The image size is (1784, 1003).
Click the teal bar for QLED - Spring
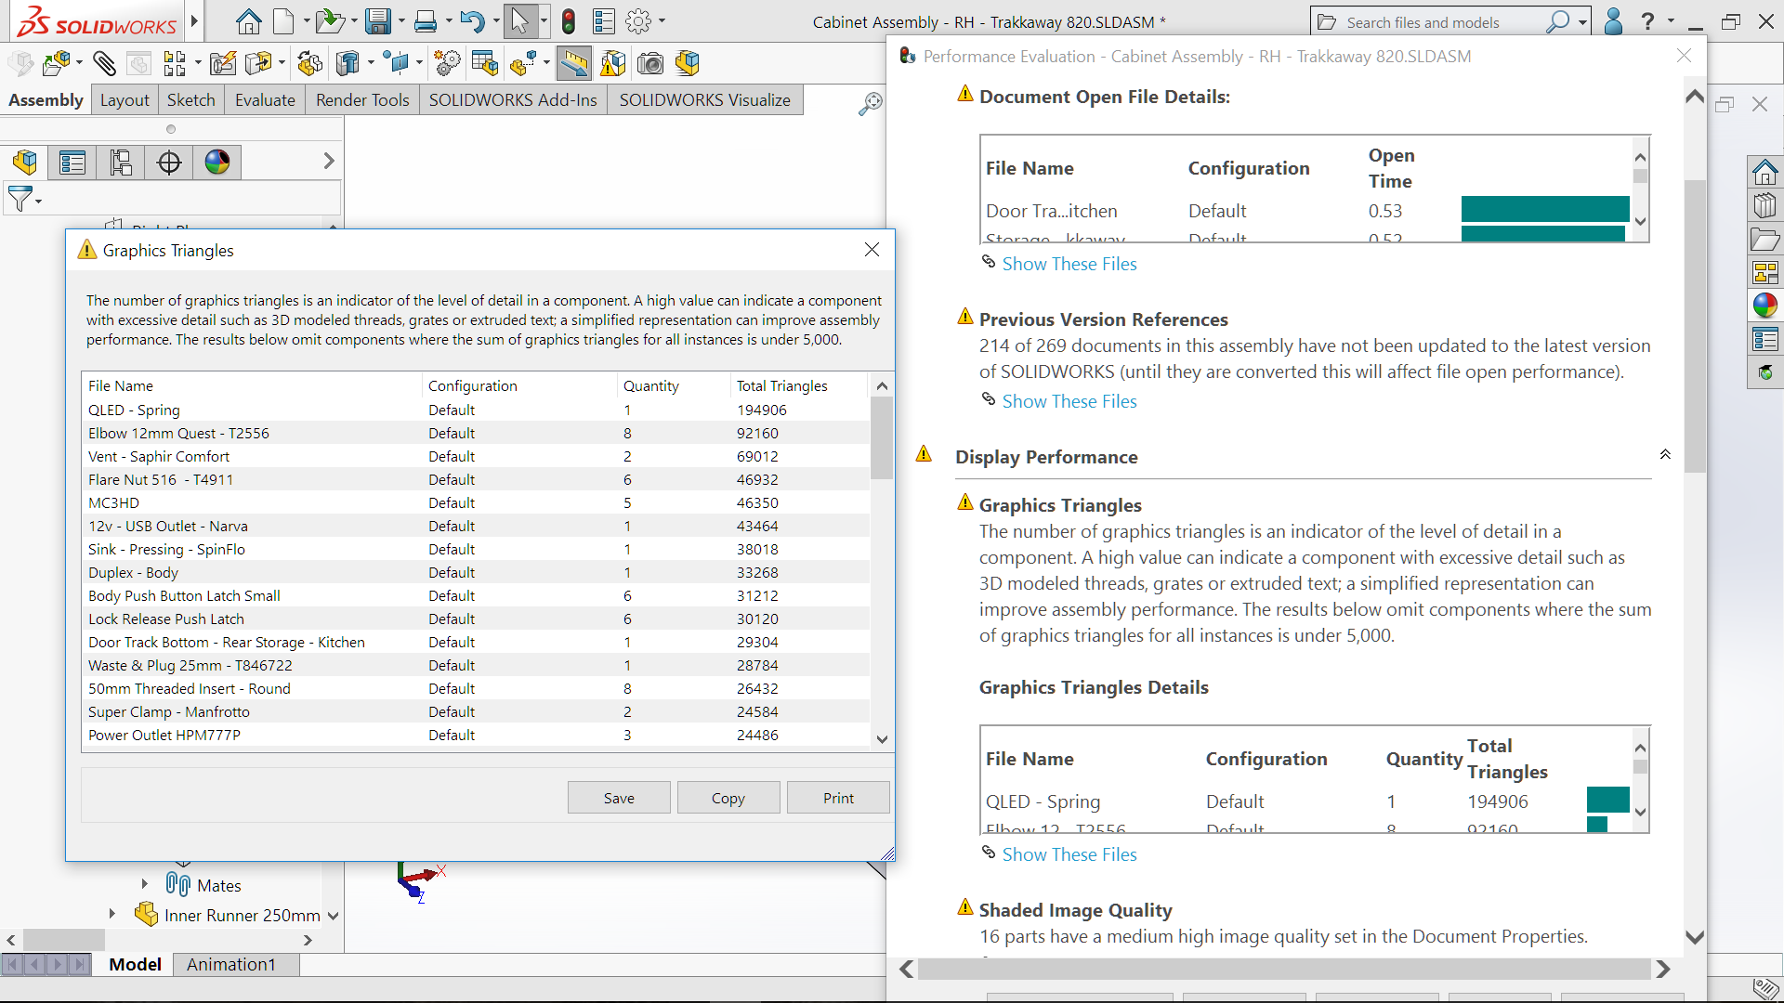(x=1607, y=800)
